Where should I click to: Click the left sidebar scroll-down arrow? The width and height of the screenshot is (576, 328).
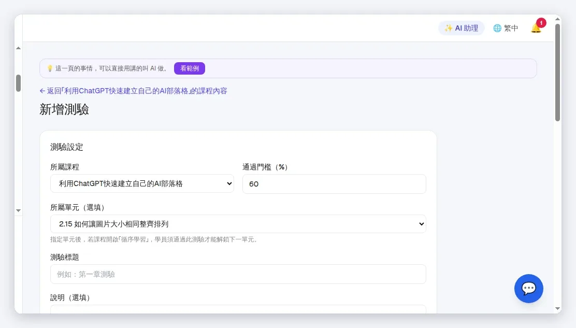tap(18, 210)
